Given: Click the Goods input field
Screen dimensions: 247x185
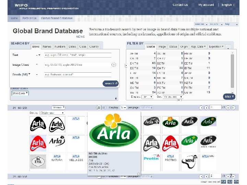Looking at the screenshot, I should coord(78,75).
